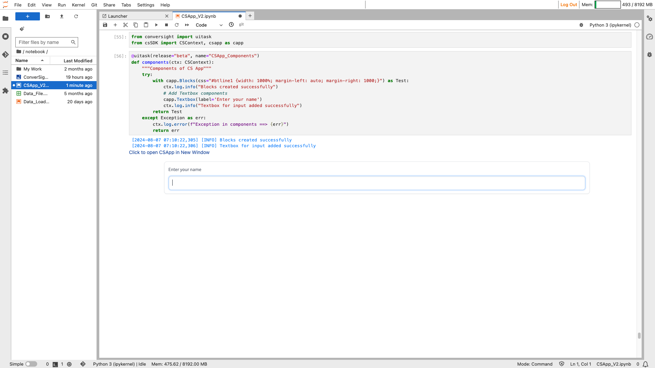Open the Tabs menu
The height and width of the screenshot is (368, 655).
(x=126, y=5)
